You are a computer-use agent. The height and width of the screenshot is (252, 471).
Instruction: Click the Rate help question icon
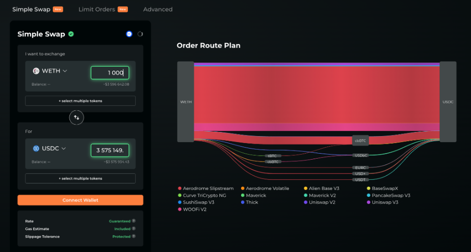(x=134, y=221)
